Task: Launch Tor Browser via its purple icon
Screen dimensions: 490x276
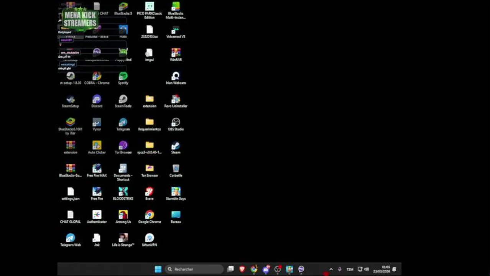Action: pos(123,148)
